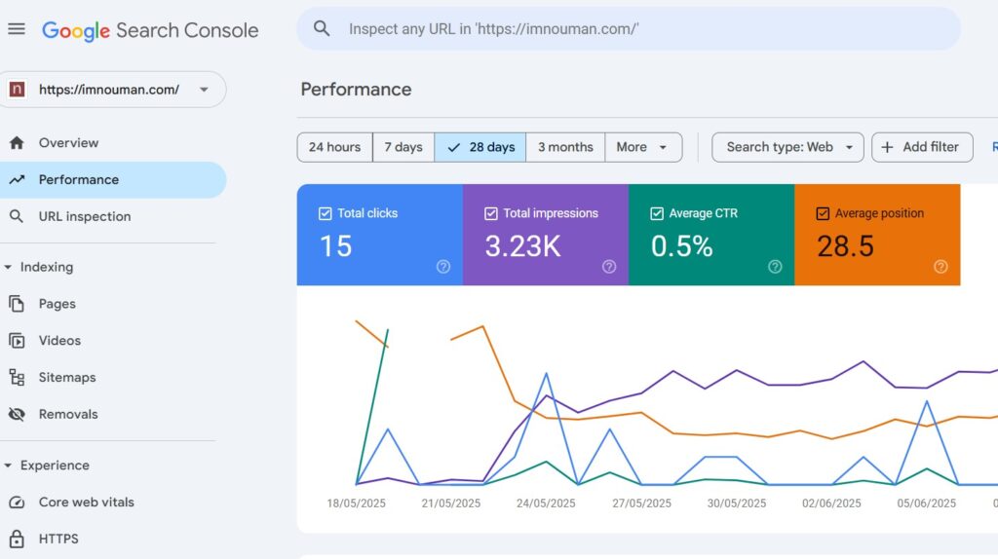
Task: Select the 24 hours date range
Action: point(335,147)
